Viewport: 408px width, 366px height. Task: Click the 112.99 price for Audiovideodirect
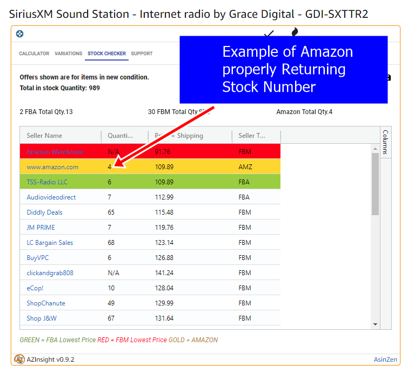(x=164, y=197)
